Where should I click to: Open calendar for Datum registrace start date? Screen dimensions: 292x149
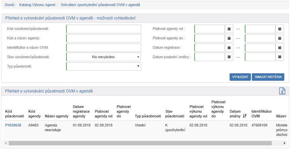pyautogui.click(x=229, y=48)
